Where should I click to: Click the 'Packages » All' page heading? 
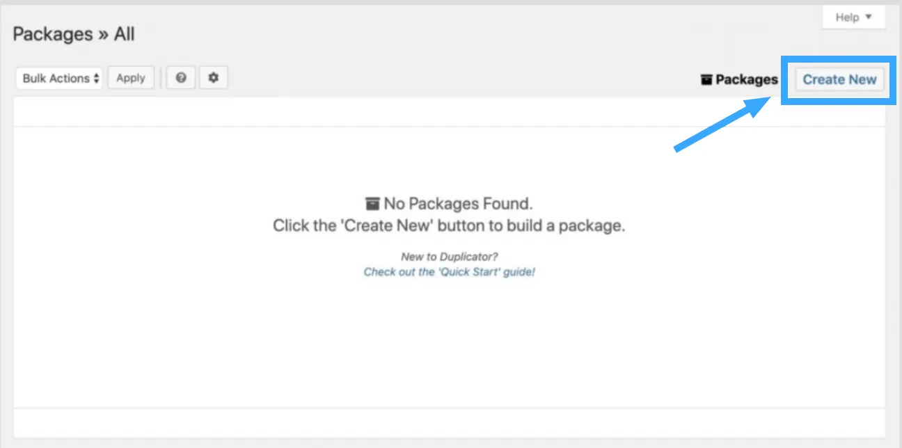click(74, 34)
